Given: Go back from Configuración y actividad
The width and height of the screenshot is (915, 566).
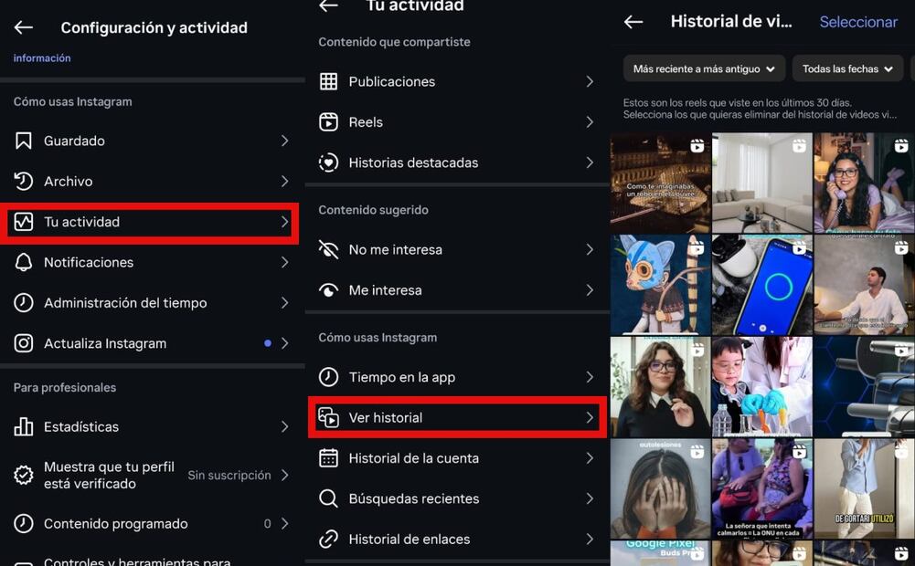Looking at the screenshot, I should coord(24,27).
